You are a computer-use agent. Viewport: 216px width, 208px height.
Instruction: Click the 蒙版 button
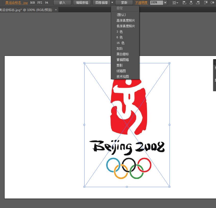pos(124,3)
